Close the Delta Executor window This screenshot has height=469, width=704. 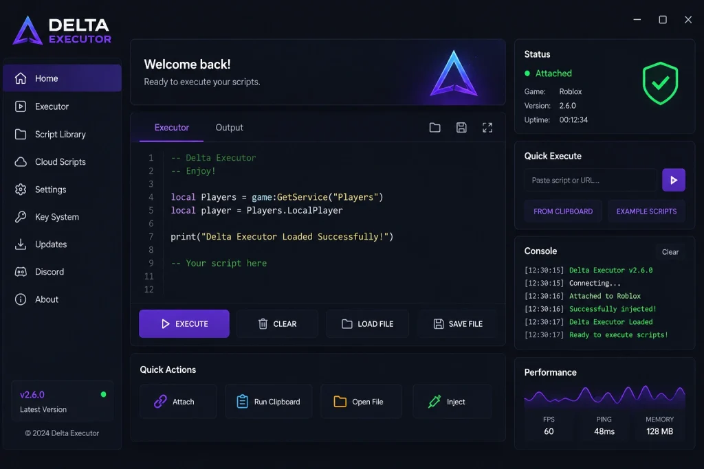[x=687, y=20]
